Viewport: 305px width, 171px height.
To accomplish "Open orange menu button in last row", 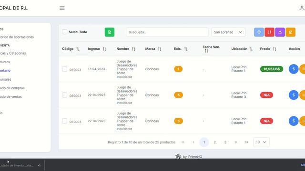I will click(303, 121).
